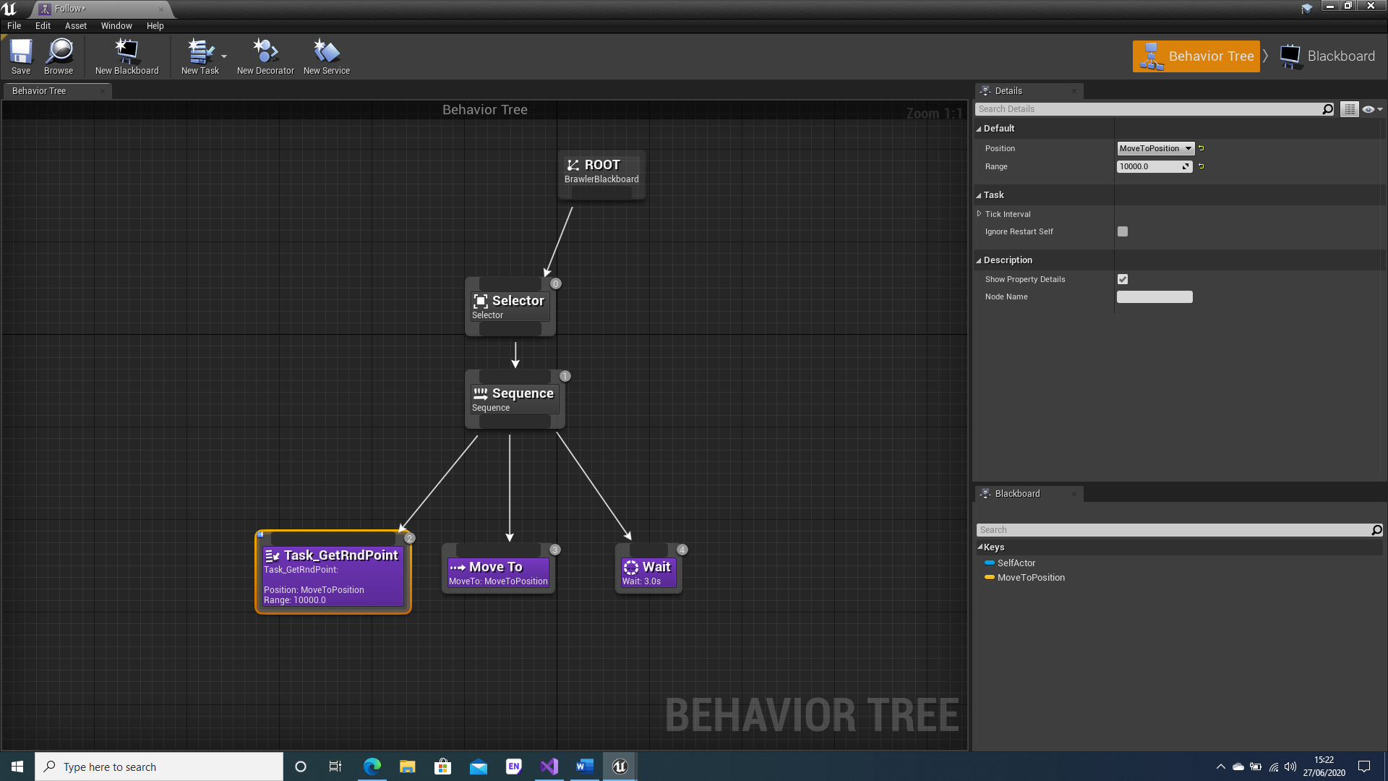
Task: Click the Save toolbar icon
Action: (x=21, y=56)
